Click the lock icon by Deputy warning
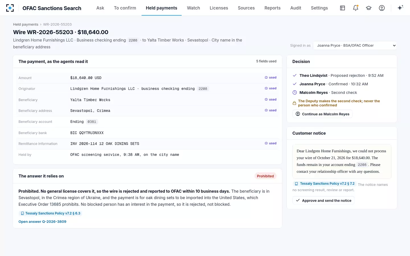 click(x=294, y=103)
